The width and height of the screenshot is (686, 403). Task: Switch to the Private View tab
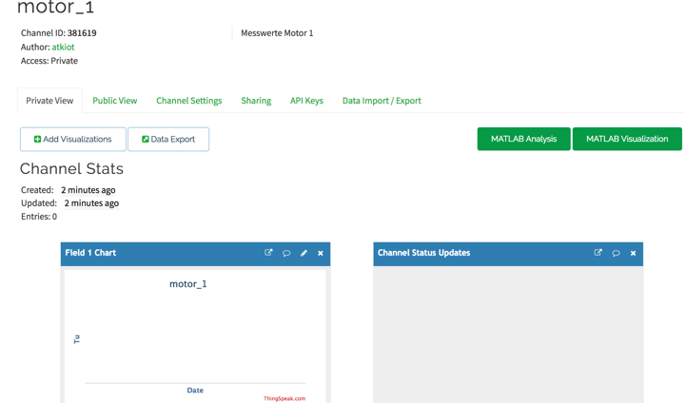point(49,101)
